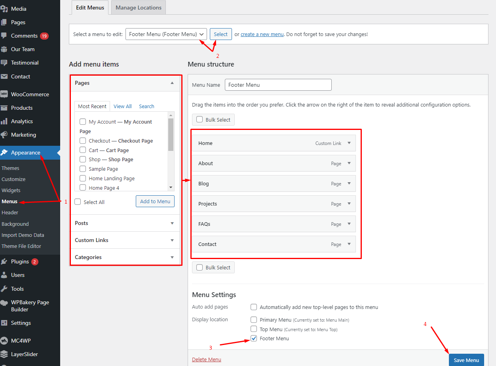Click the WPBakery Page Builder icon
Image resolution: width=496 pixels, height=366 pixels.
[x=4, y=303]
